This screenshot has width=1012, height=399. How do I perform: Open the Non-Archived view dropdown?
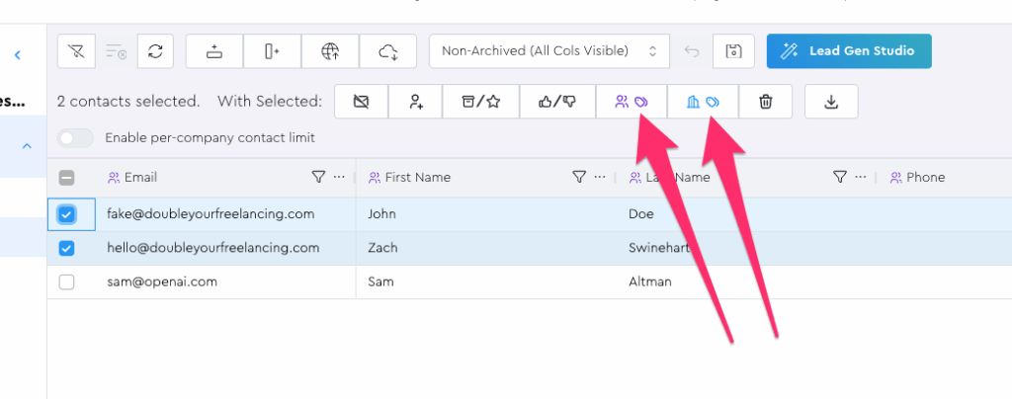coord(548,51)
